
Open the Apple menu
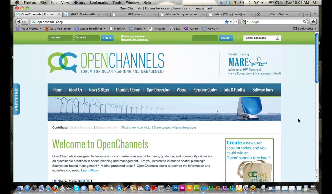tap(17, 3)
